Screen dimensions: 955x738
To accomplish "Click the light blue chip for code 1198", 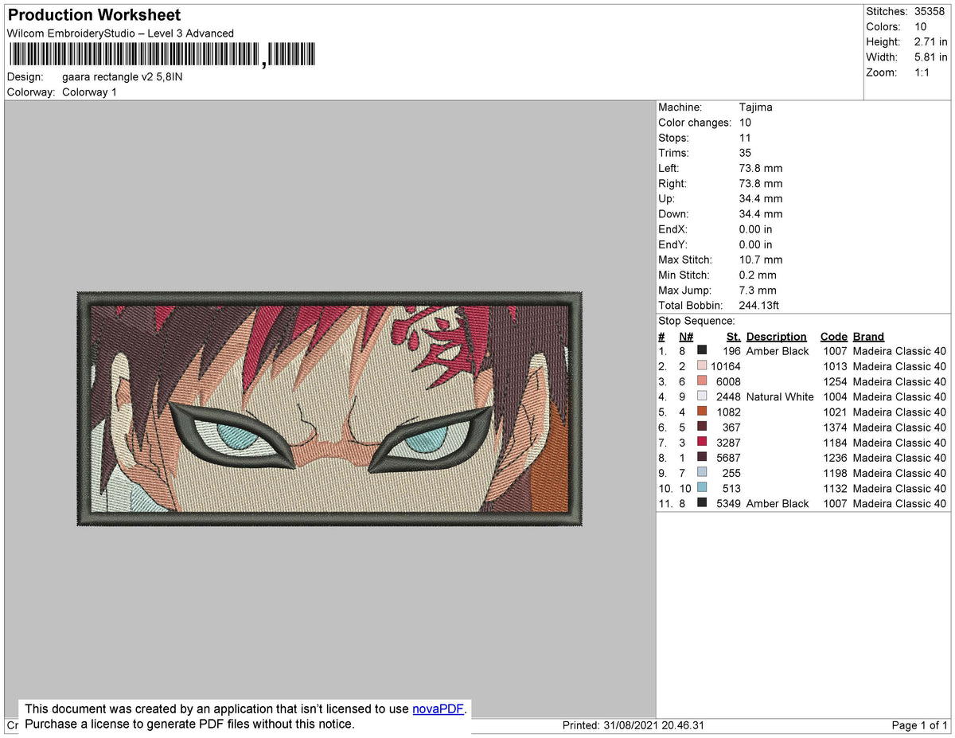I will [704, 473].
